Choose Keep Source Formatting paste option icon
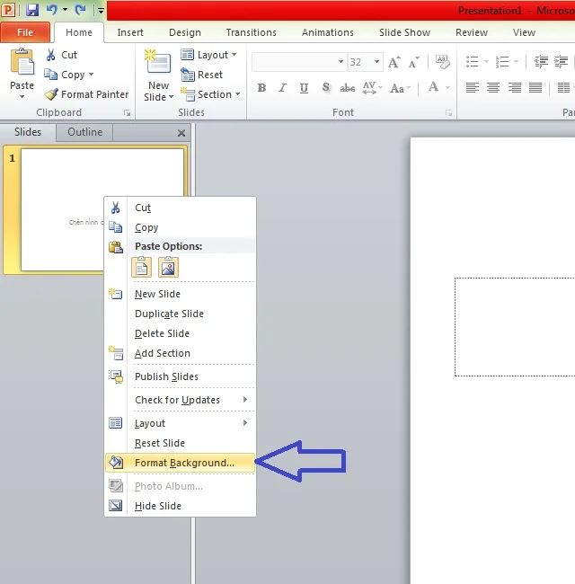 [x=142, y=267]
